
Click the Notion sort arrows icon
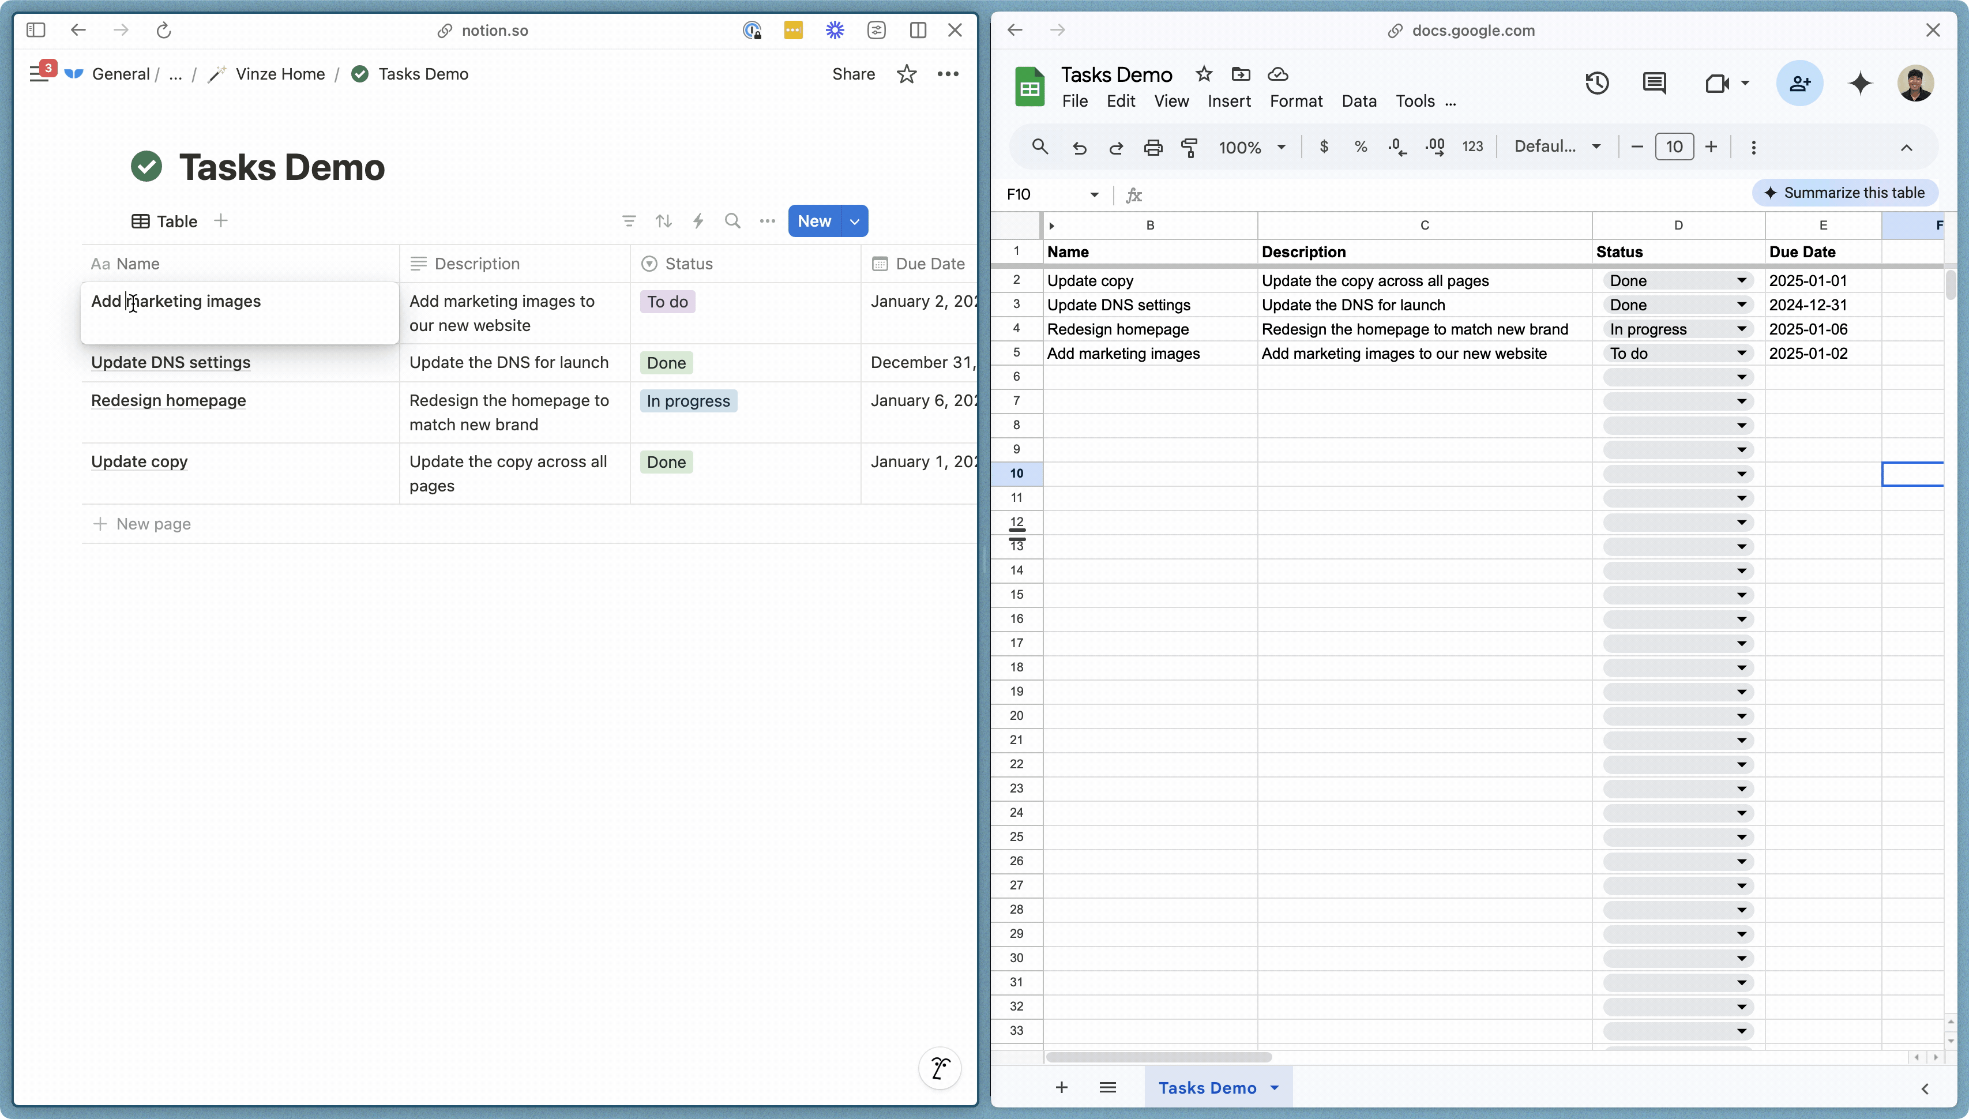pos(664,221)
